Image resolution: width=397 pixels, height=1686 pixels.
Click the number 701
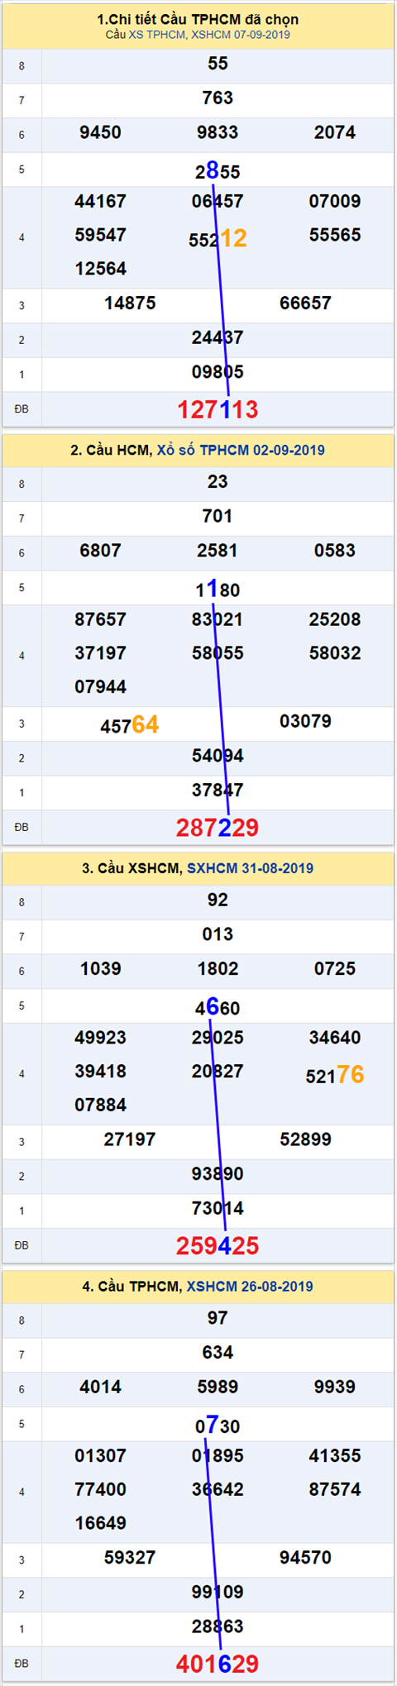point(218,517)
